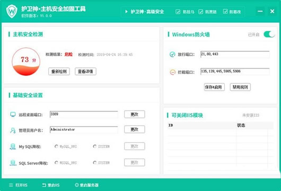
Task: Click the 重启服务器 gear icon
Action: point(77,185)
